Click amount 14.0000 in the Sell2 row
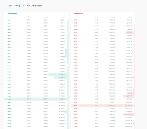 click(x=113, y=23)
